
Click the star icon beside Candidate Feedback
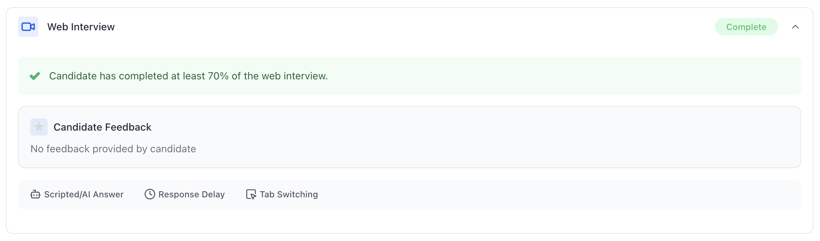pos(39,127)
